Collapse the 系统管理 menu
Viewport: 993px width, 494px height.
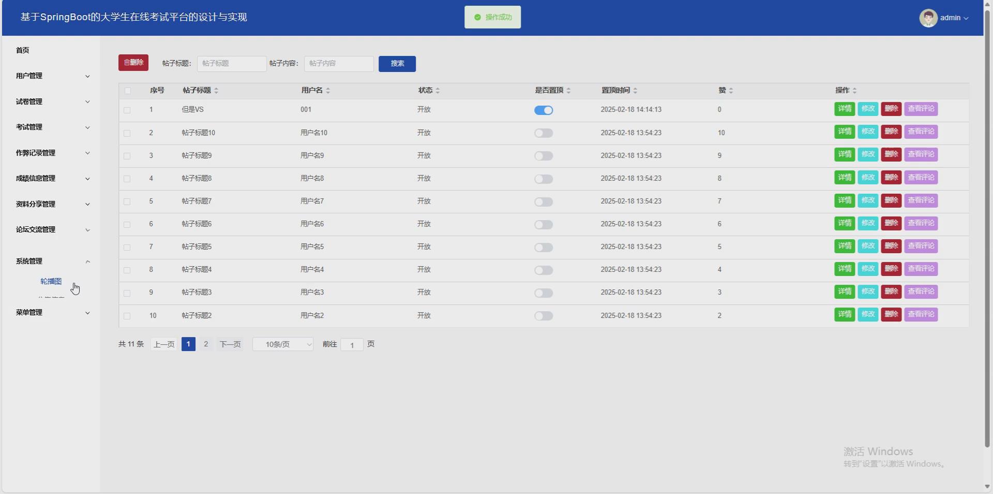(52, 261)
